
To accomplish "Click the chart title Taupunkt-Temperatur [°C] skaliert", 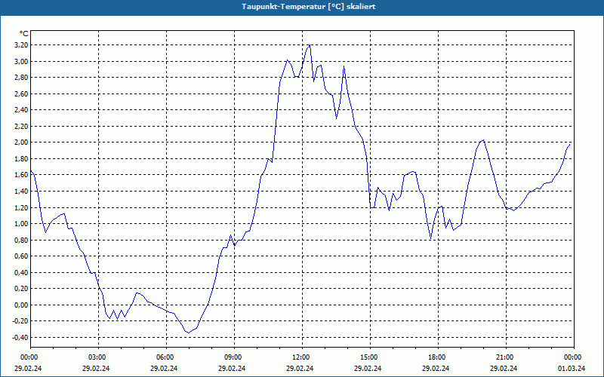I will (309, 7).
